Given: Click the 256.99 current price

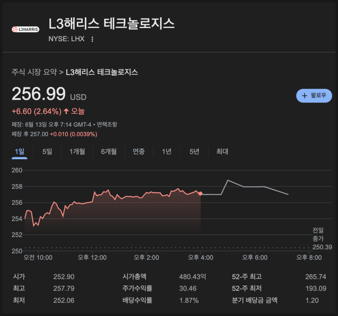Looking at the screenshot, I should (x=38, y=94).
